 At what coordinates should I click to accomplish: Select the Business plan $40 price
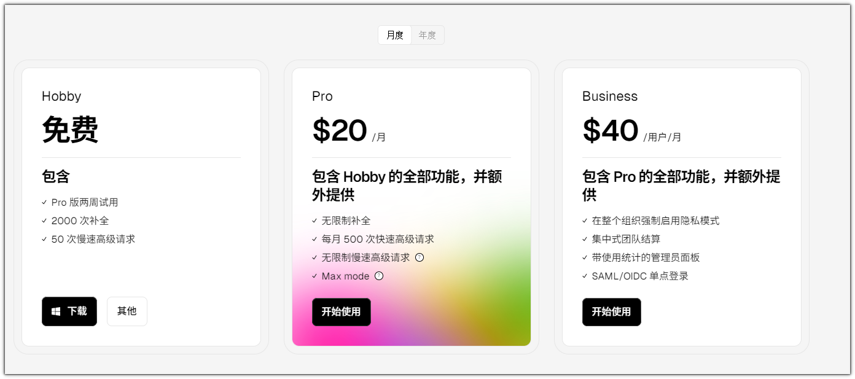click(x=611, y=130)
